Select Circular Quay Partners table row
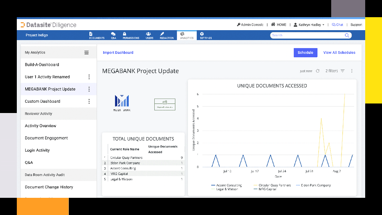Image resolution: width=382 pixels, height=215 pixels. pos(143,158)
